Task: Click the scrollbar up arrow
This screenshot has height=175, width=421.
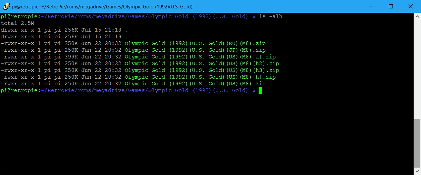Action: pos(418,16)
